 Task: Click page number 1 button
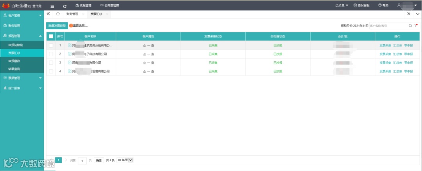coord(58,160)
